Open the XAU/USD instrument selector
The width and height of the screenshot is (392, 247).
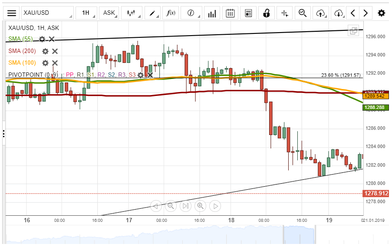[47, 13]
